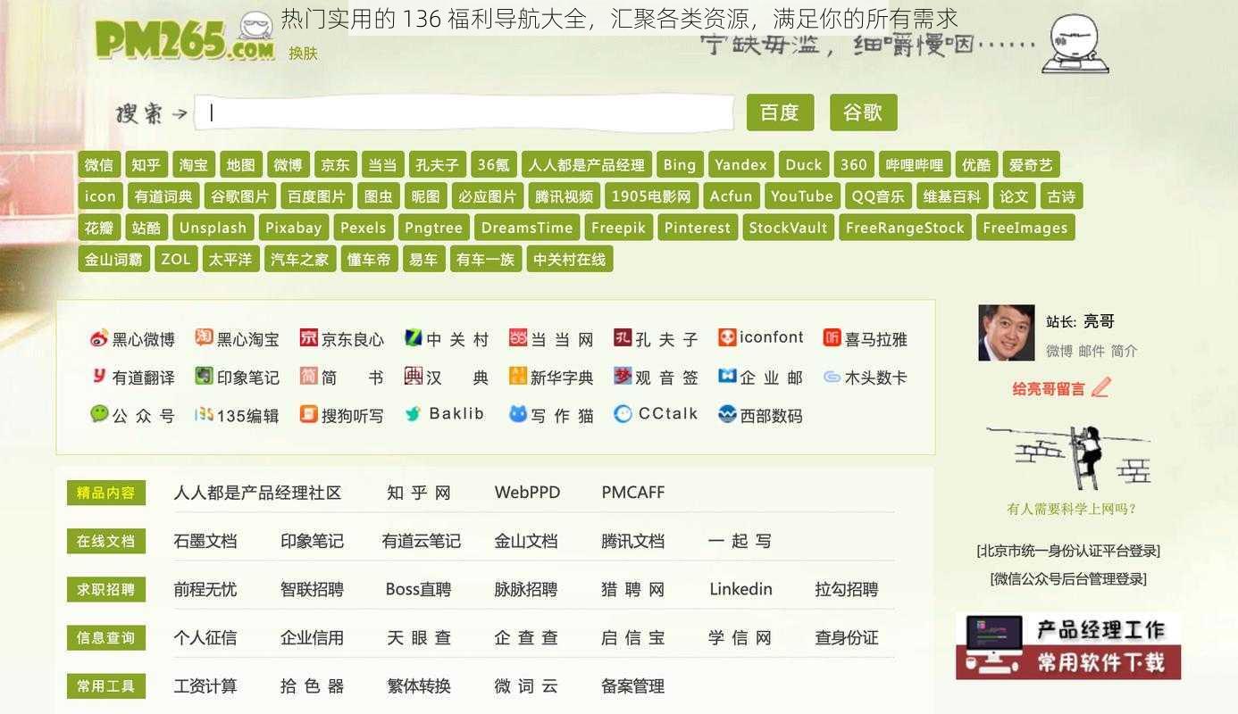Select the Pinterest search tag
The height and width of the screenshot is (714, 1238).
[698, 228]
